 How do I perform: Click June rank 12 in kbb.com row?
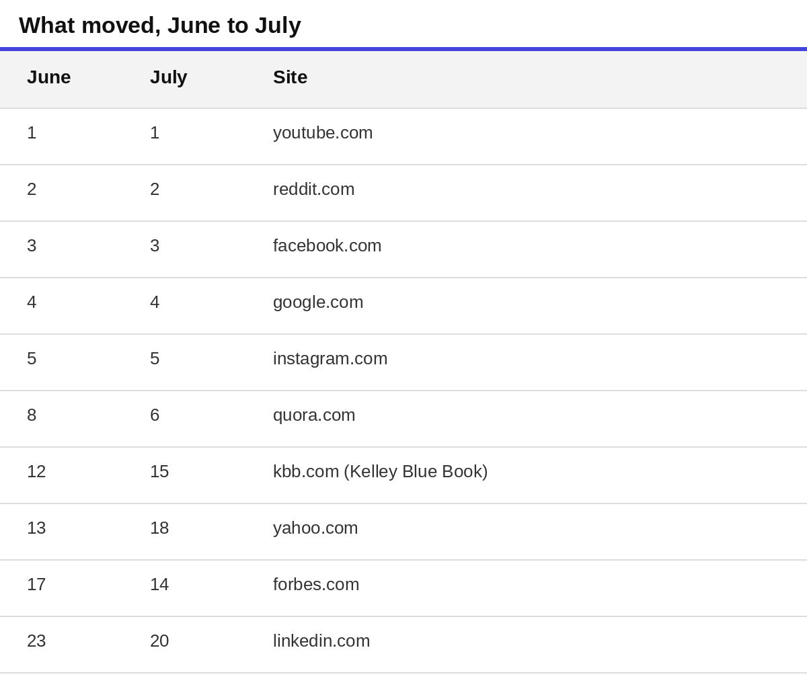(x=36, y=472)
